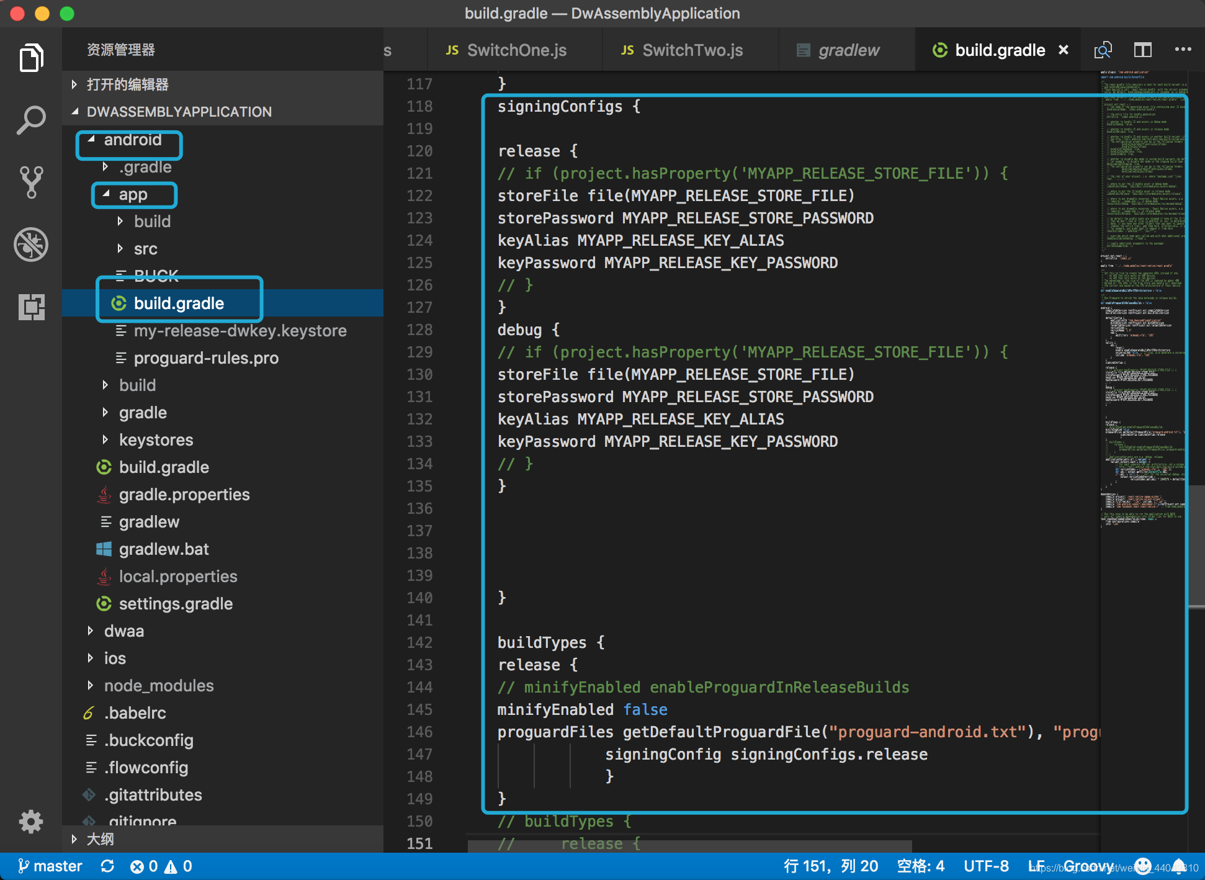1205x880 pixels.
Task: Change language mode Groovy
Action: [1088, 866]
